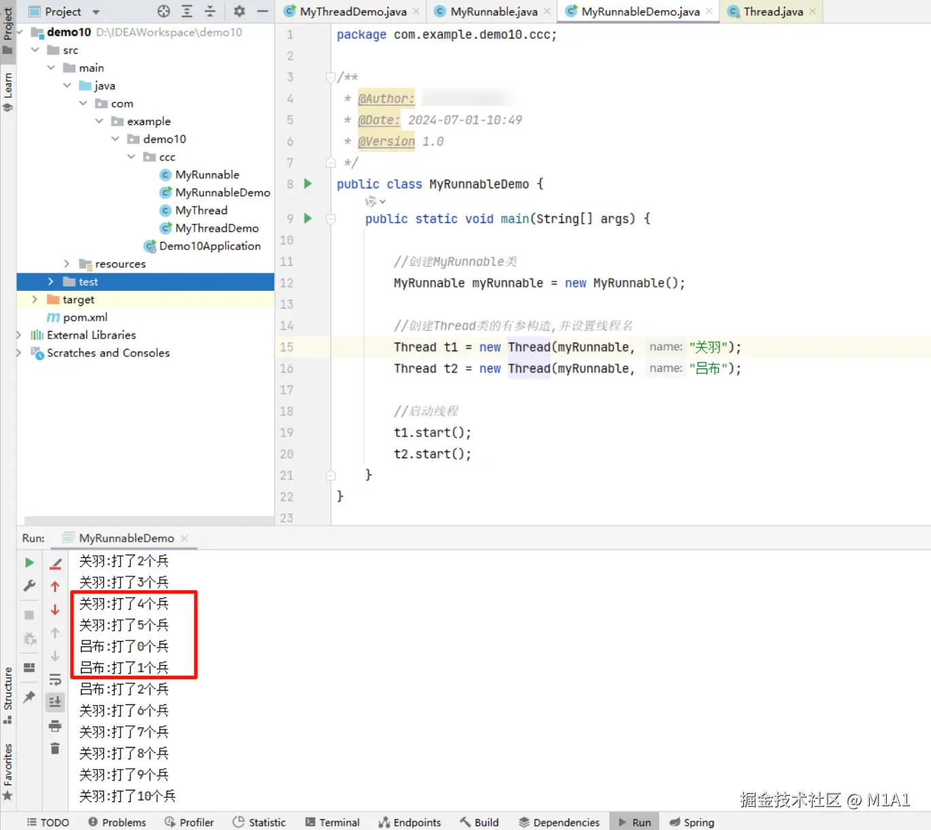Switch to MyRunnable.java tab
The image size is (931, 830).
point(494,12)
